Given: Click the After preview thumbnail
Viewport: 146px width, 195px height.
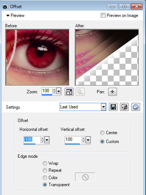Looking at the screenshot, I should 107,58.
